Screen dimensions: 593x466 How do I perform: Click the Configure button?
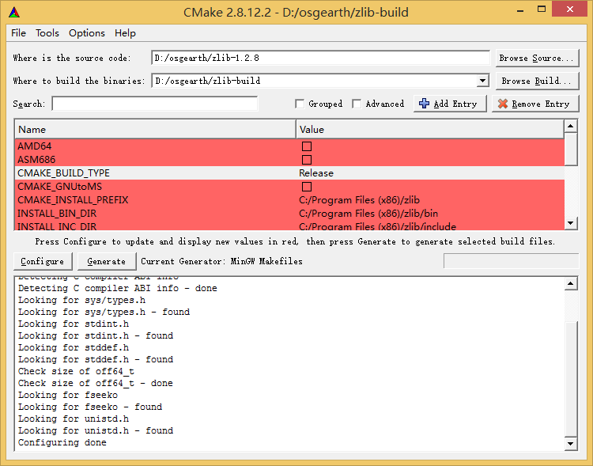click(x=43, y=261)
